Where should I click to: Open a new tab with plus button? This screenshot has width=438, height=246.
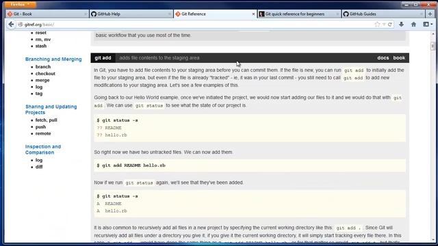point(430,14)
